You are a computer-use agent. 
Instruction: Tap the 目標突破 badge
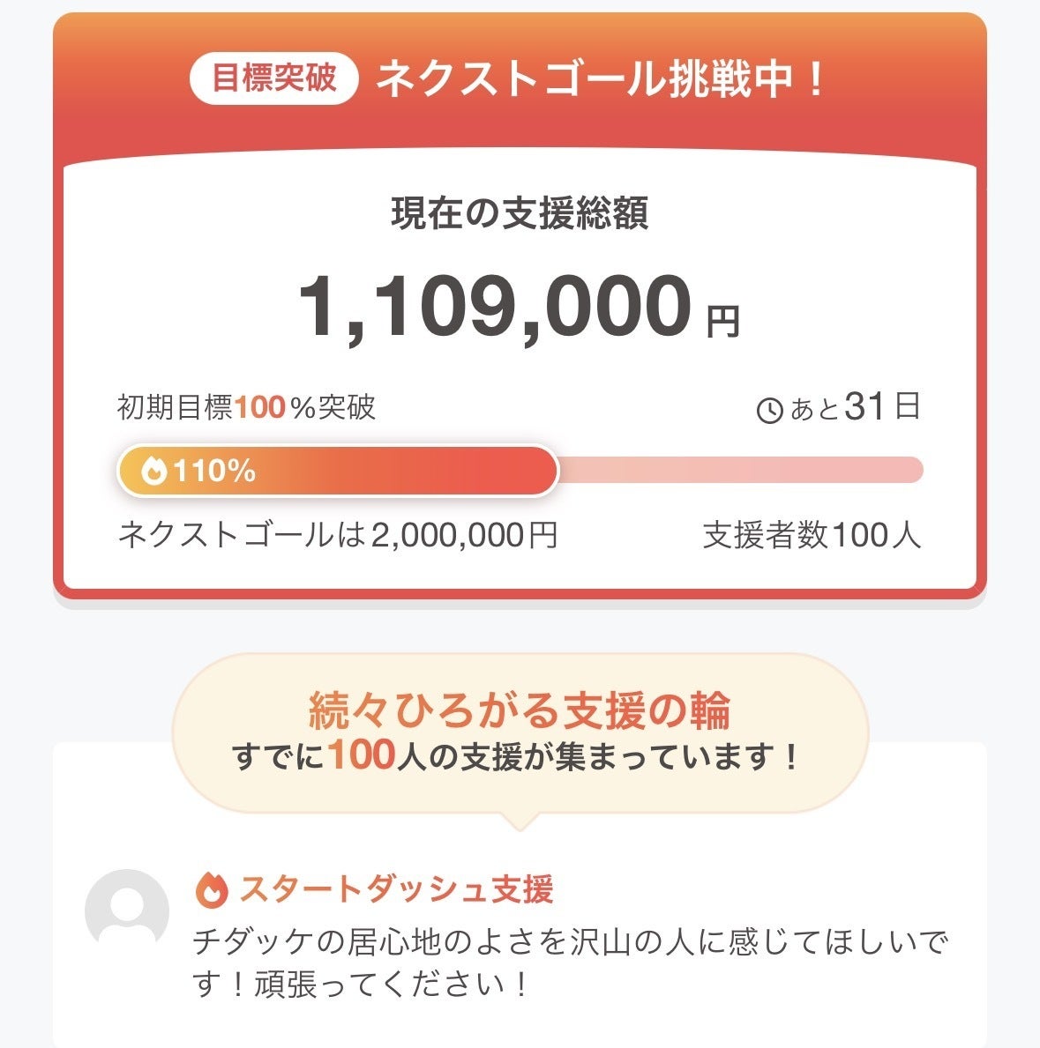click(274, 79)
